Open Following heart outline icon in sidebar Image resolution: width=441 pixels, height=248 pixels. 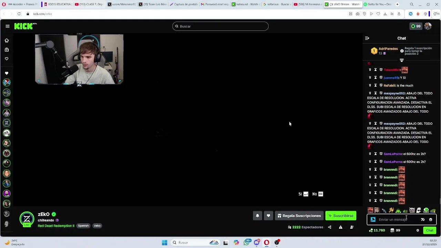(7, 59)
